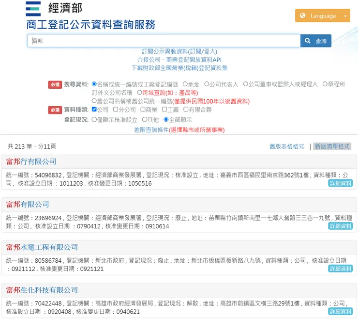Screen dimensions: 358x319
Task: Open 富邦行有限公司 company entry
Action: pyautogui.click(x=31, y=161)
